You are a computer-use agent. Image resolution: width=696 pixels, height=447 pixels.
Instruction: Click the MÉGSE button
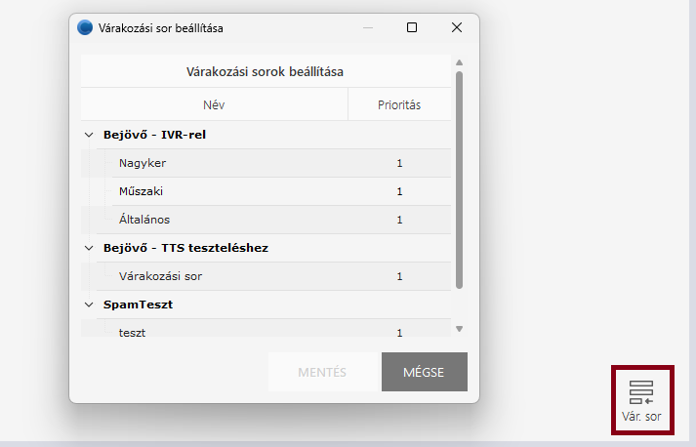coord(424,372)
